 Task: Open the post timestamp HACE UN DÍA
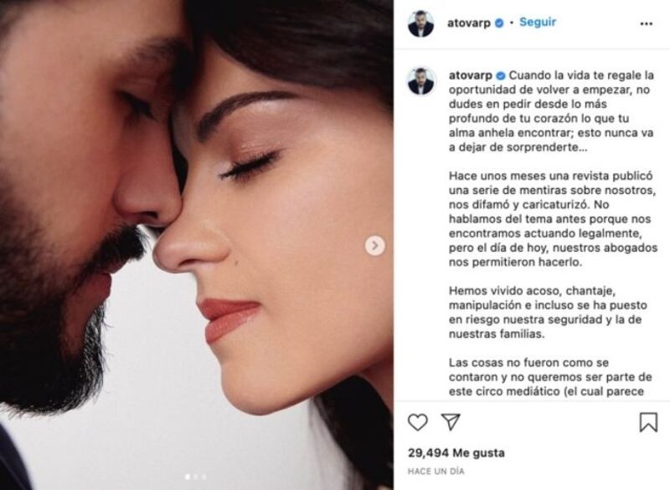click(x=435, y=472)
